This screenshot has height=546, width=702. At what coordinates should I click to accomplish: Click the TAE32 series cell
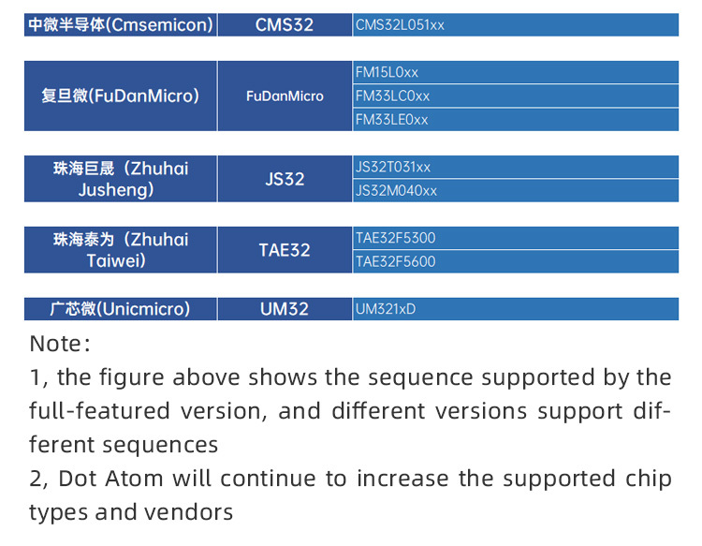(285, 250)
